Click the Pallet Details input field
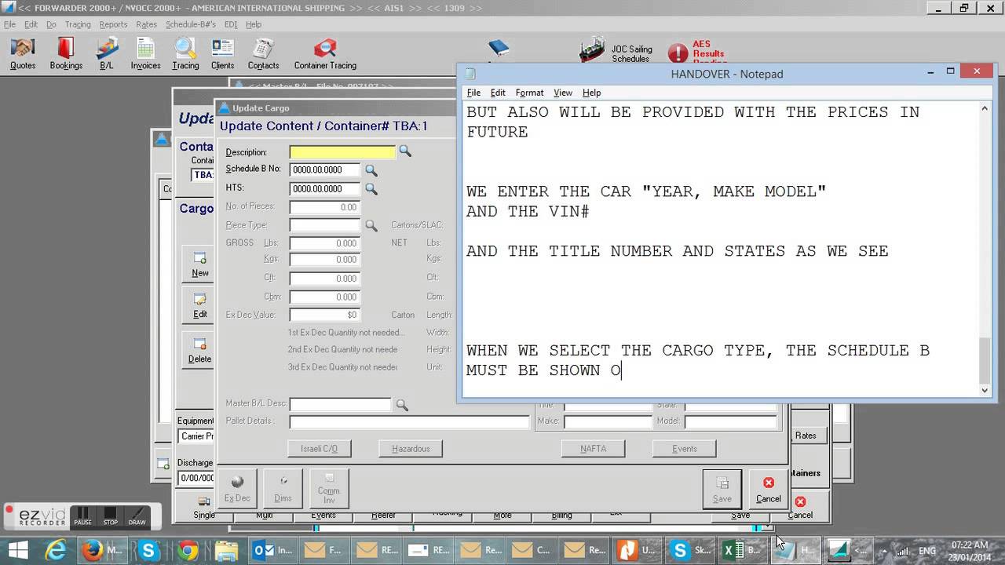This screenshot has height=565, width=1005. click(410, 422)
